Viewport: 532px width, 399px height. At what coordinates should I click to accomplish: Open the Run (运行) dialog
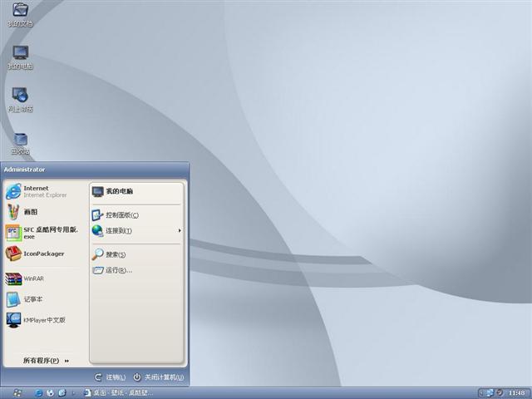point(136,270)
